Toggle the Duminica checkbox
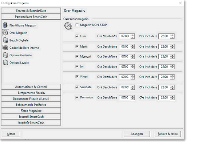Image resolution: width=202 pixels, height=153 pixels. (77, 97)
